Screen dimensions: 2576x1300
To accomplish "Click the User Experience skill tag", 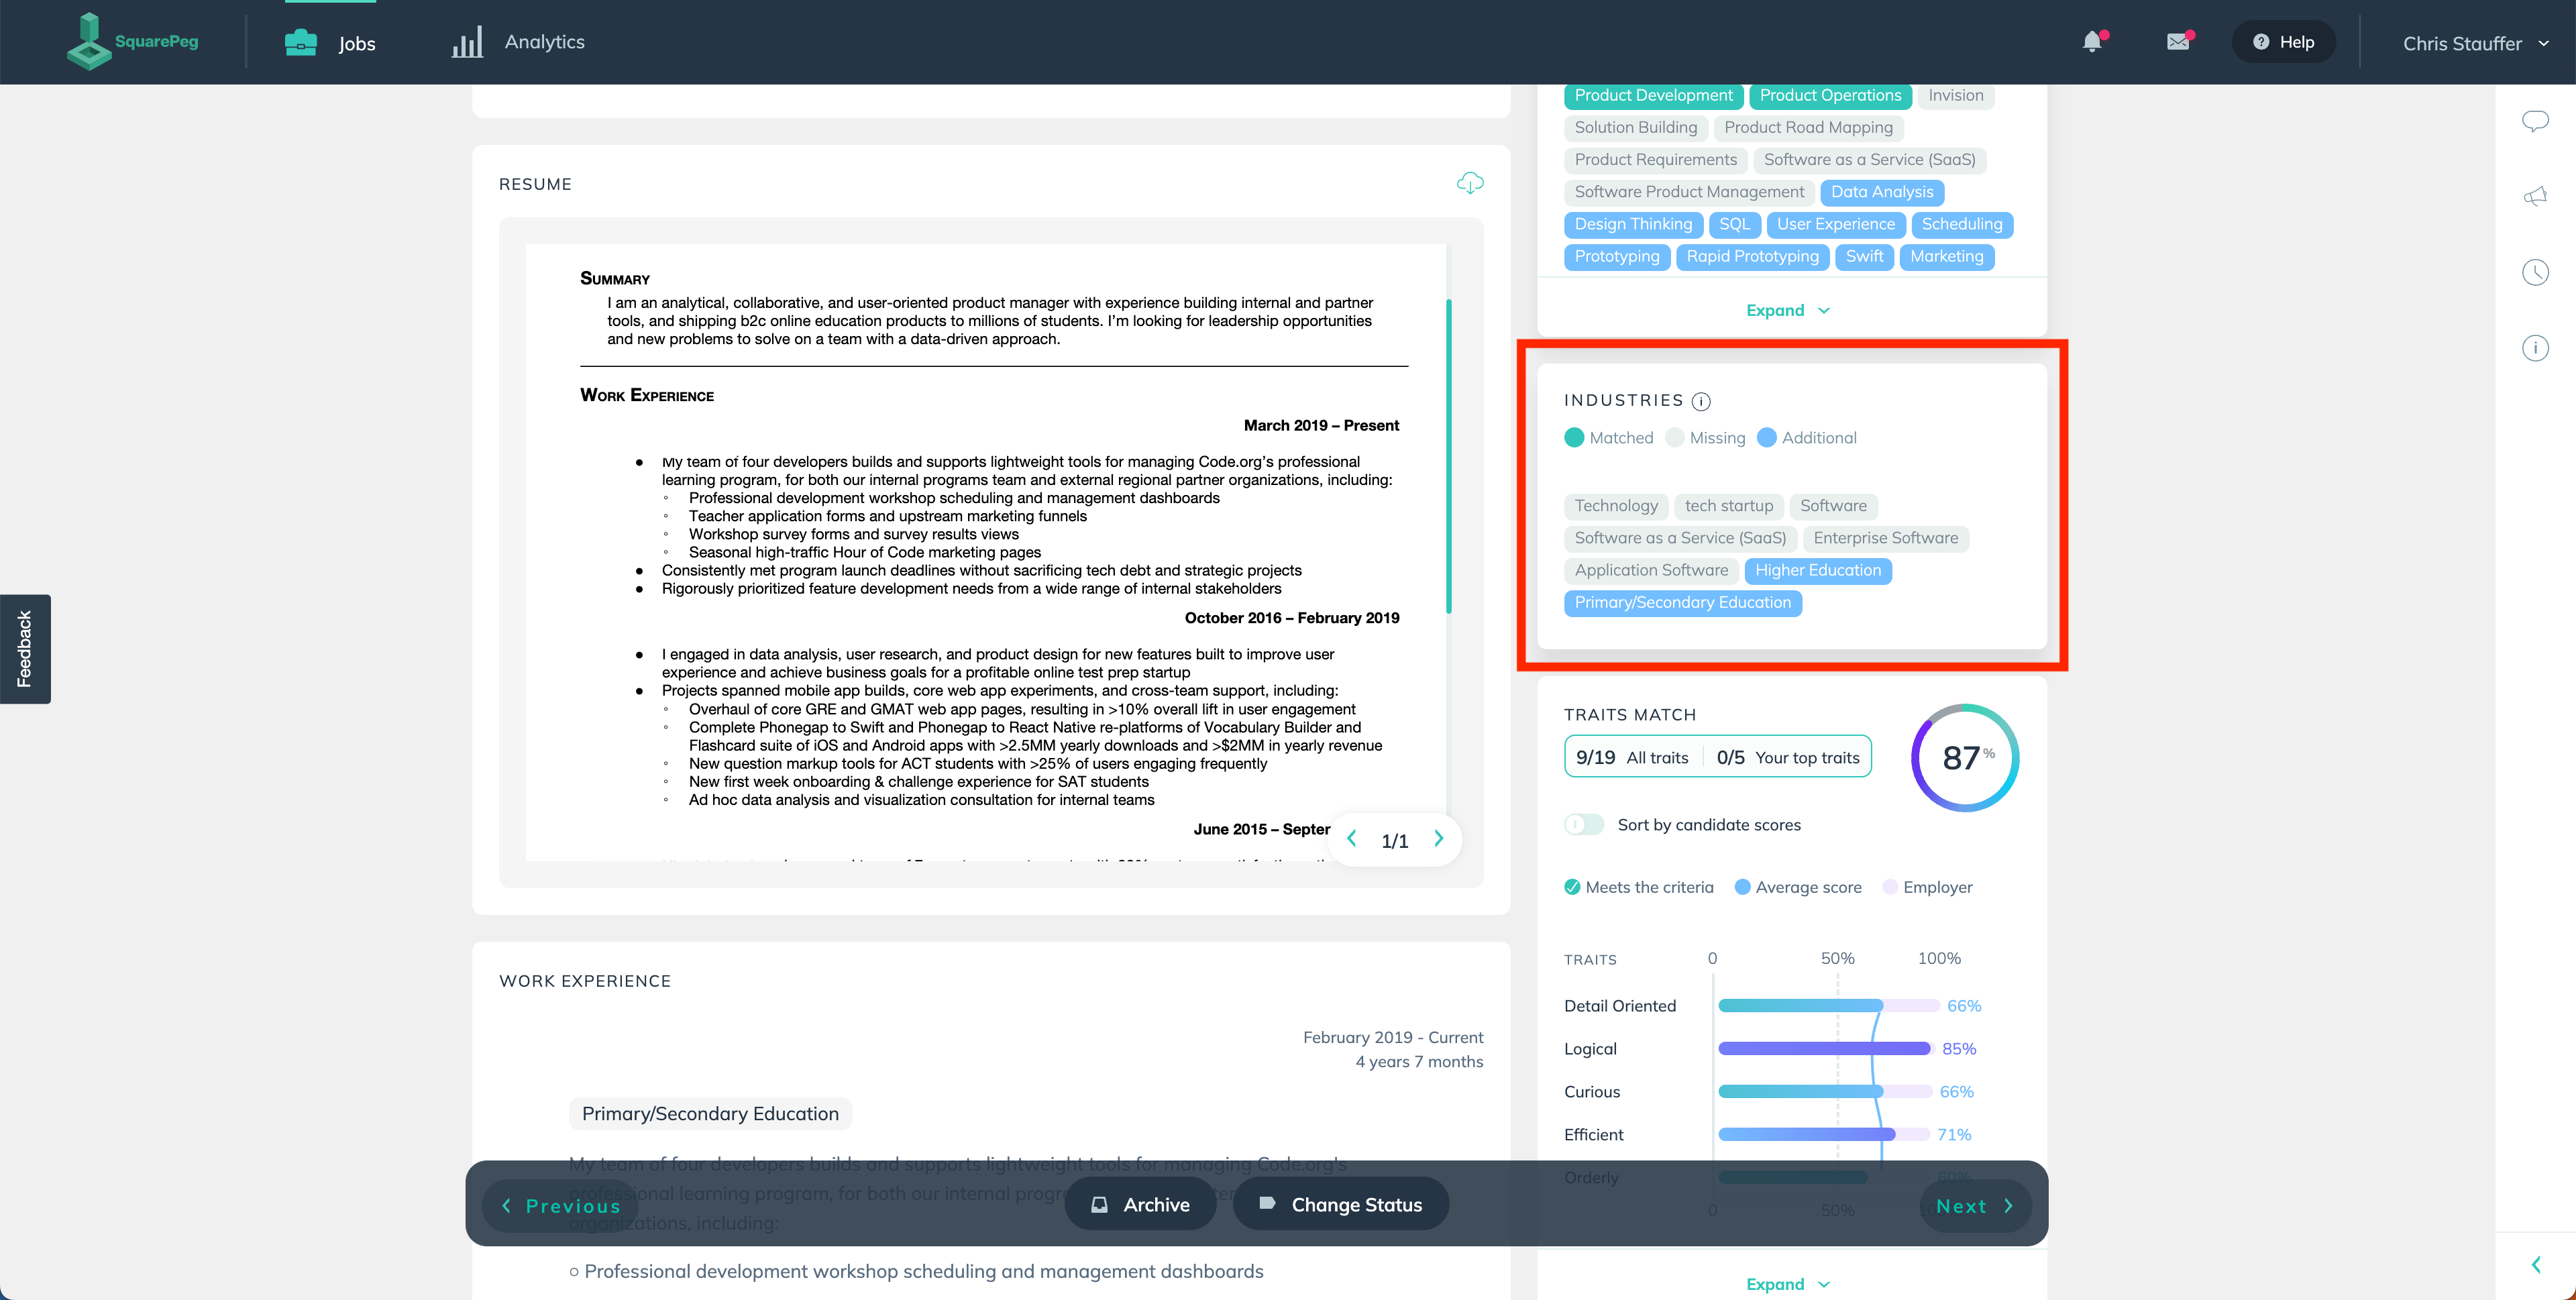I will pos(1835,224).
